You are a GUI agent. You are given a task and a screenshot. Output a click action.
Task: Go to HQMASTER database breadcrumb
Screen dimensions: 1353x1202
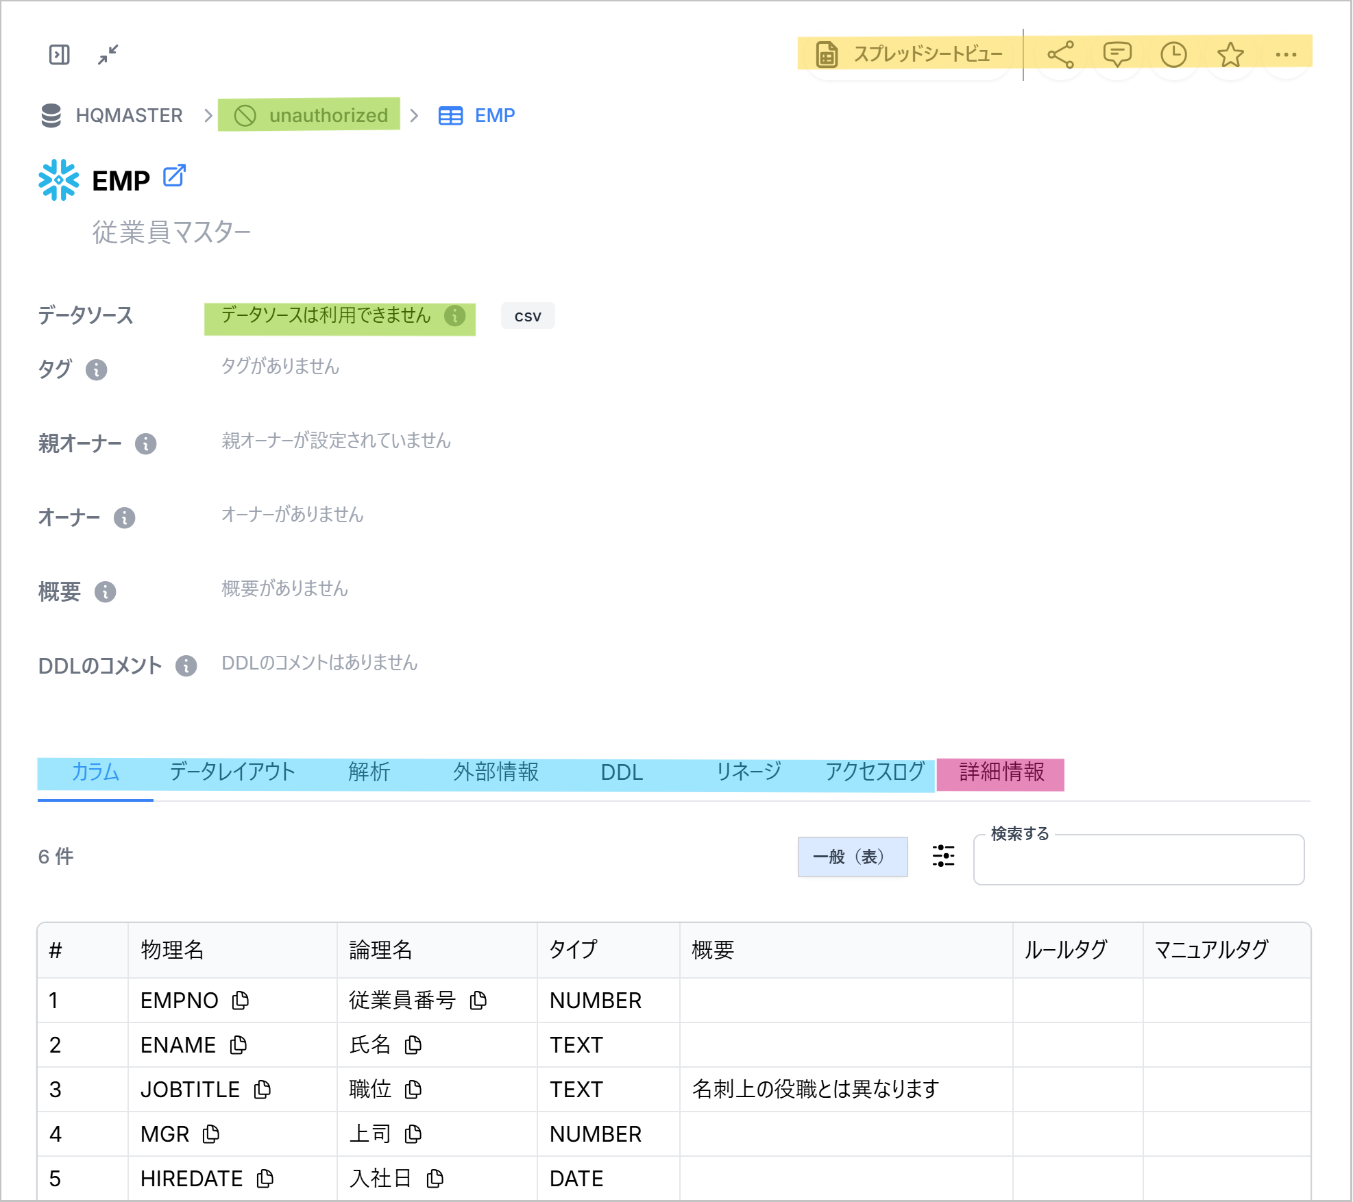112,115
